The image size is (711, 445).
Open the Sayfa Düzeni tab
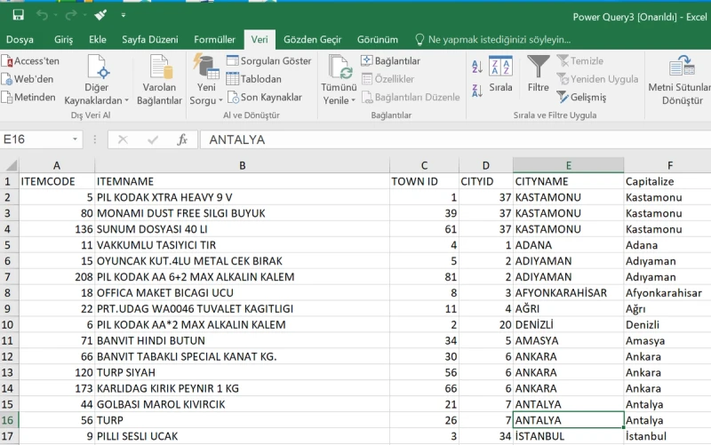coord(150,39)
